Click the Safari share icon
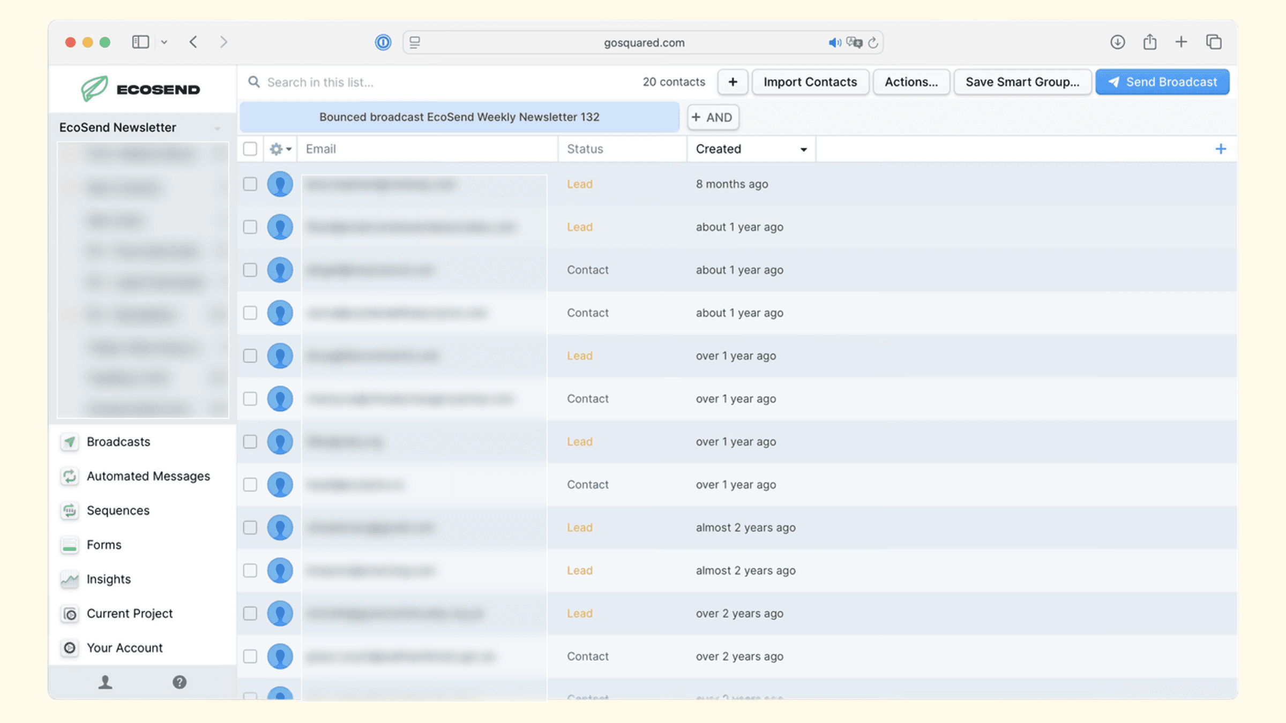The width and height of the screenshot is (1286, 723). 1150,42
